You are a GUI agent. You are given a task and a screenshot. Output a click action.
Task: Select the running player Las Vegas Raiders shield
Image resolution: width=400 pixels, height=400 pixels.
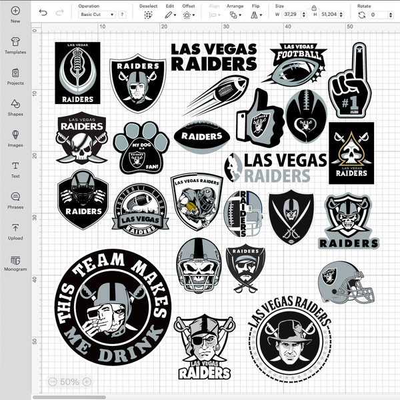coord(197,202)
